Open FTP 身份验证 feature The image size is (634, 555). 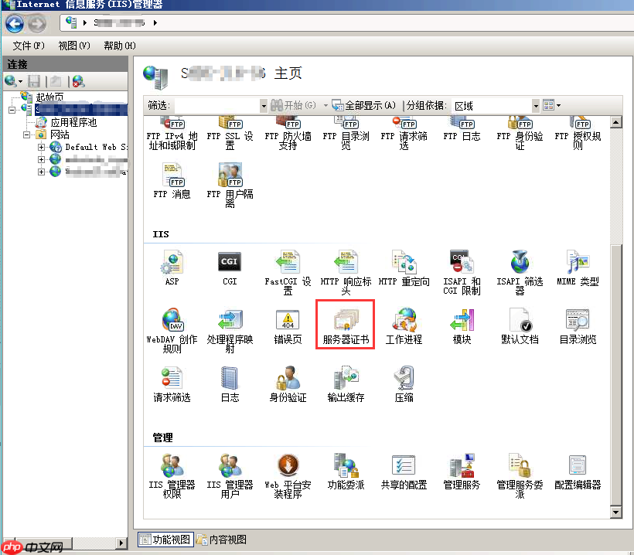[520, 134]
